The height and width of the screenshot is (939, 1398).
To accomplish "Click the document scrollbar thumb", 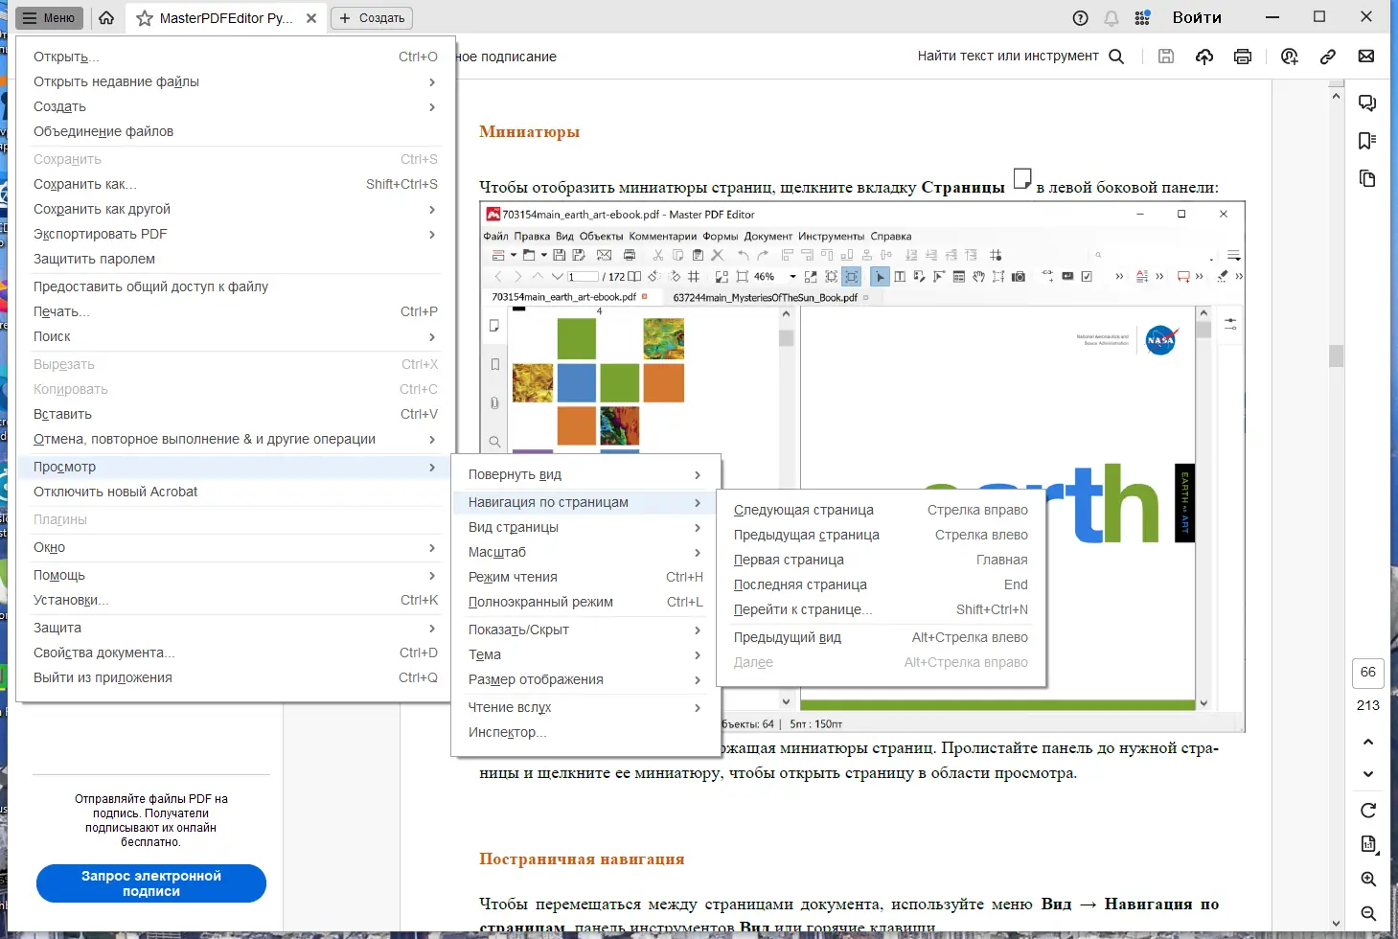I will coord(1336,355).
